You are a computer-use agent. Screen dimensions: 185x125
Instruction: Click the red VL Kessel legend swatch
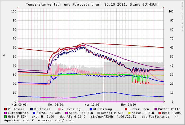6,109
